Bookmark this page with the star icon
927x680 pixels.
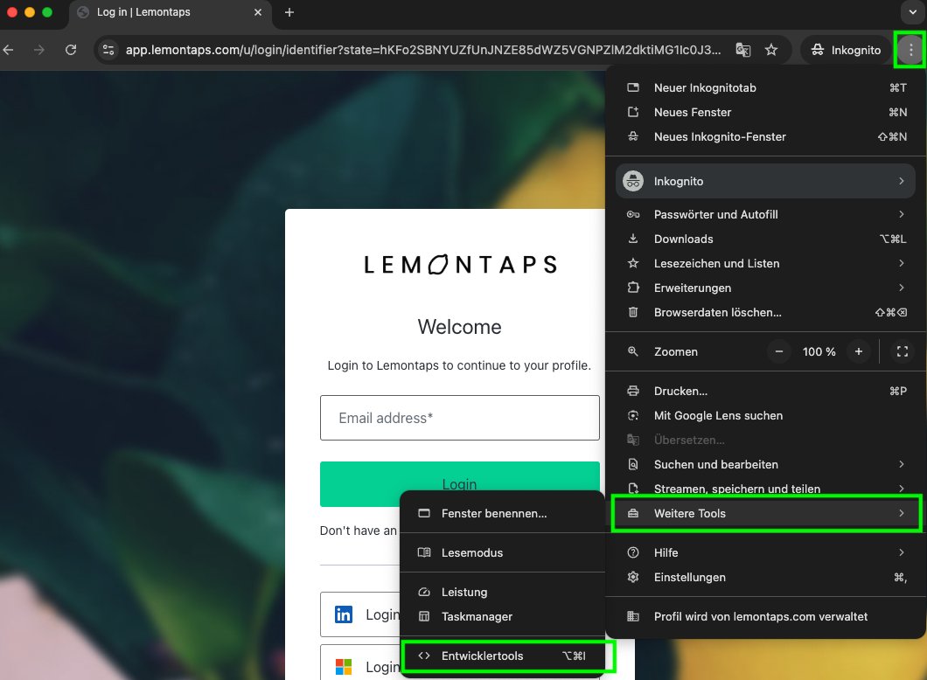pyautogui.click(x=771, y=50)
